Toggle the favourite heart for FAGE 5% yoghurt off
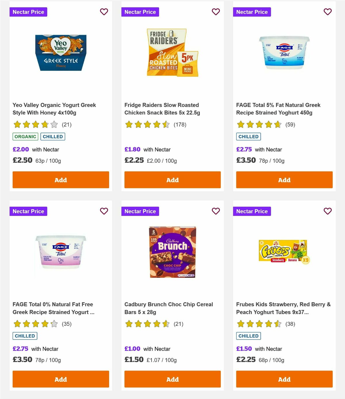Viewport: 345px width, 399px height. click(x=327, y=12)
